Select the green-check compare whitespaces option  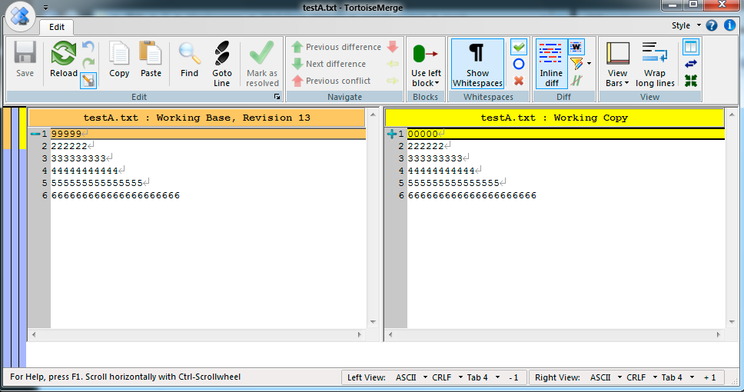[x=519, y=47]
